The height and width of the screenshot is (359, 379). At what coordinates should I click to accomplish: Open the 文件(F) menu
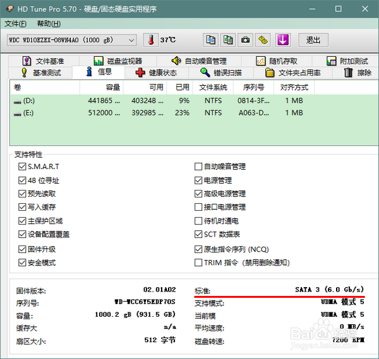(x=15, y=23)
